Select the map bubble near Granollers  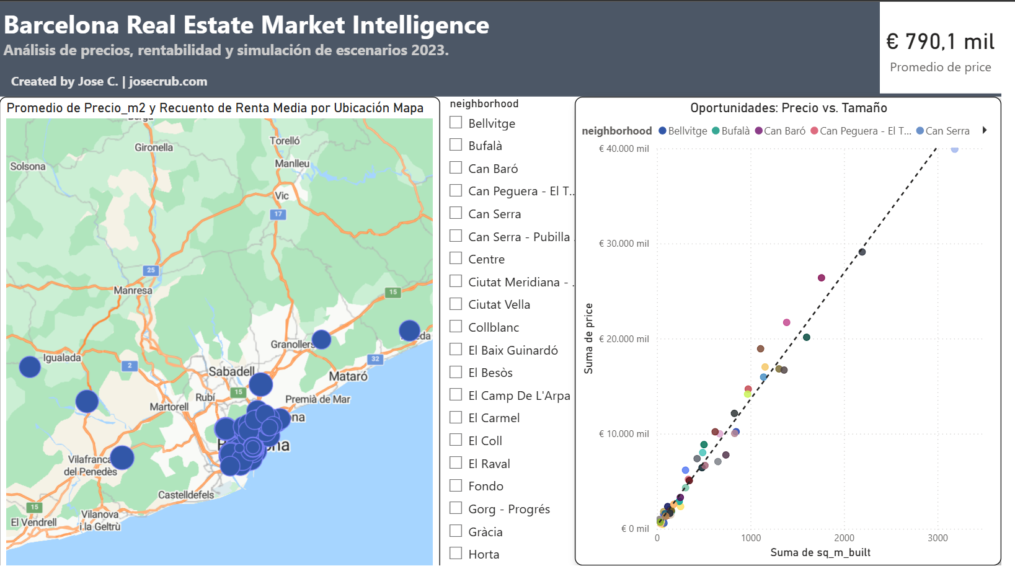(322, 340)
